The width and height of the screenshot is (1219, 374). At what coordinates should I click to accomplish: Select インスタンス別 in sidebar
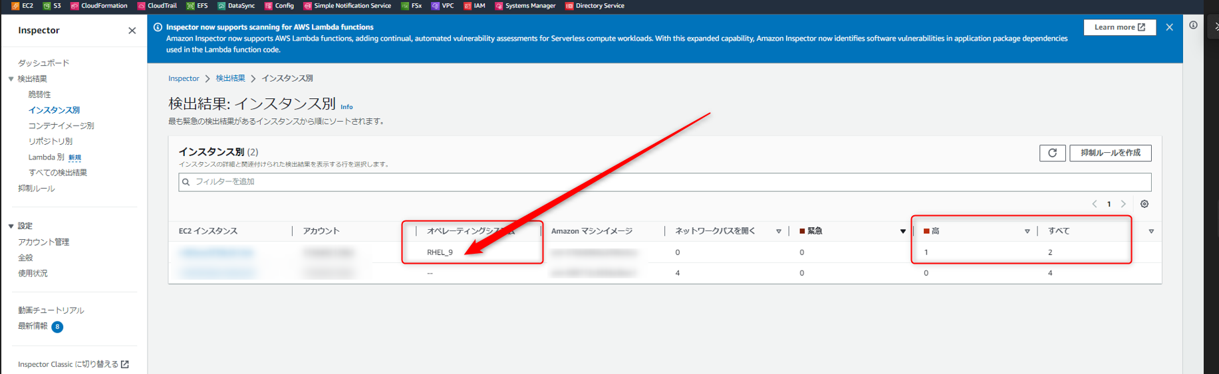[54, 110]
